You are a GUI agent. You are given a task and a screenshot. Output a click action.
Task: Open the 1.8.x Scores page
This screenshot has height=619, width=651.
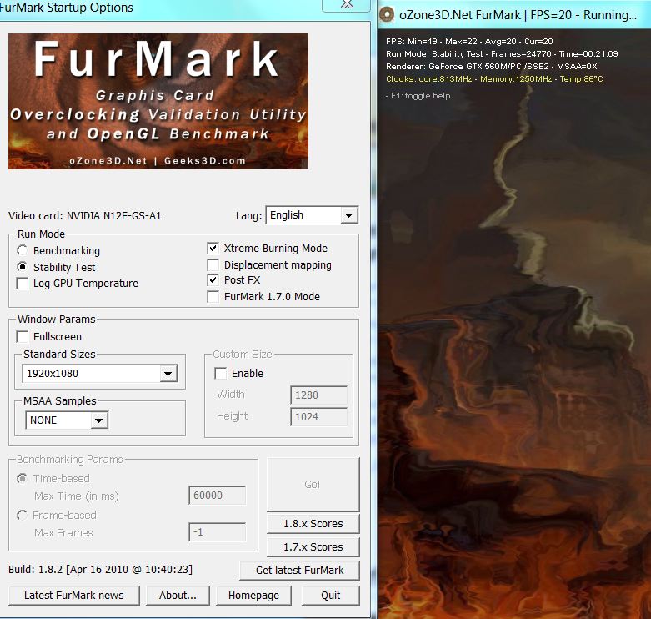tap(313, 523)
